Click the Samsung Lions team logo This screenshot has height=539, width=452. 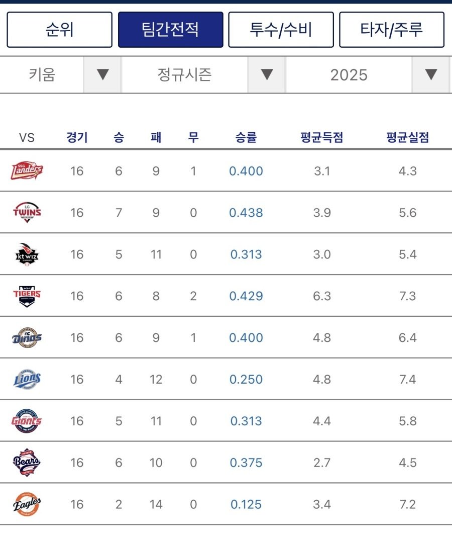tap(27, 380)
